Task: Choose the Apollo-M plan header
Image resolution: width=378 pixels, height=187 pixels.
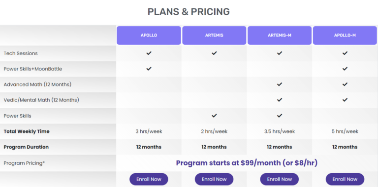Action: point(345,35)
